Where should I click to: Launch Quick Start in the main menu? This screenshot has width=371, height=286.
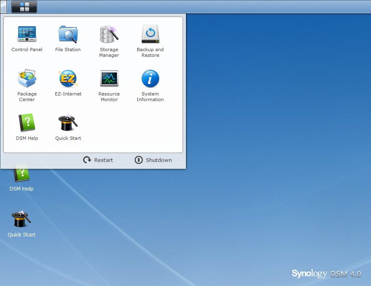point(68,127)
